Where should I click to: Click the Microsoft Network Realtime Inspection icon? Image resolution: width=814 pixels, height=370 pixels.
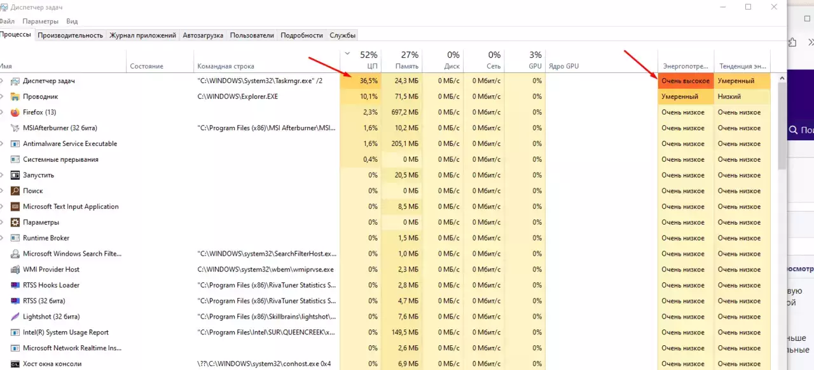(x=15, y=348)
